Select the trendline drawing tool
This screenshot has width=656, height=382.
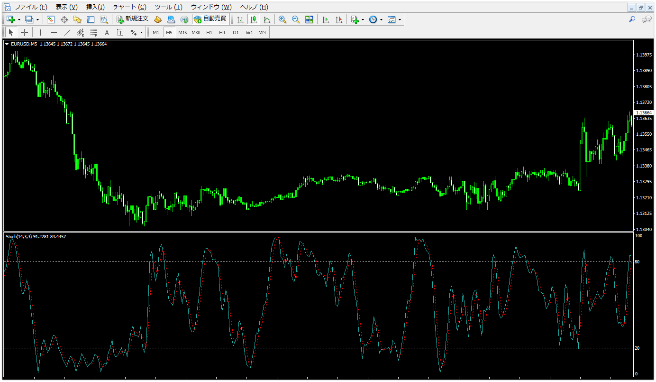pos(67,32)
